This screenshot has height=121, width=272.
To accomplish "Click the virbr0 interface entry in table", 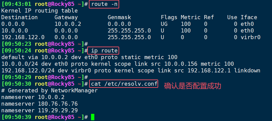I will [x=251, y=37].
